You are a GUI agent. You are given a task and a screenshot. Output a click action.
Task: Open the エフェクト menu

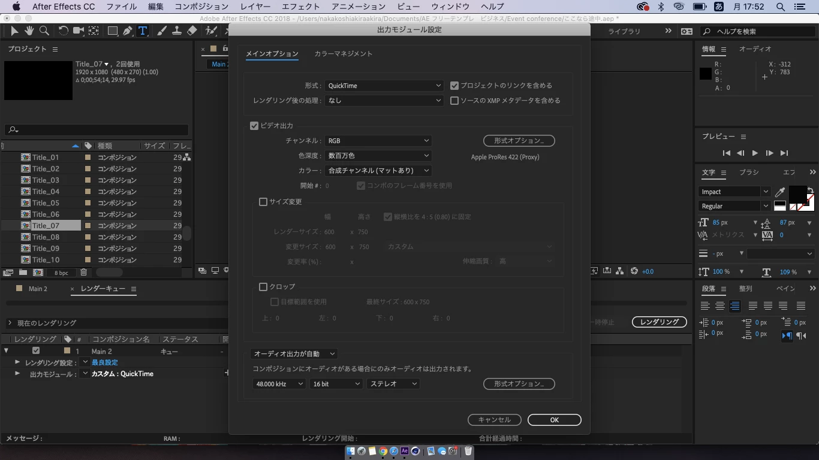coord(301,7)
